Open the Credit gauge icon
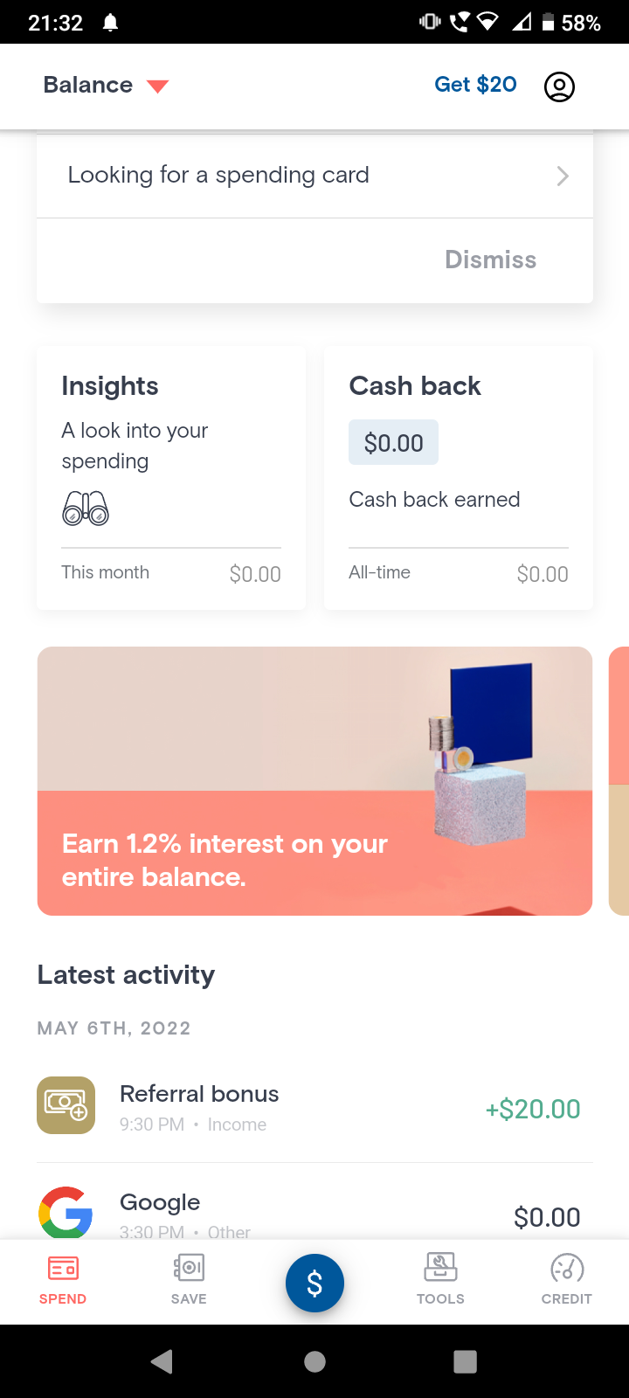629x1398 pixels. pyautogui.click(x=567, y=1268)
